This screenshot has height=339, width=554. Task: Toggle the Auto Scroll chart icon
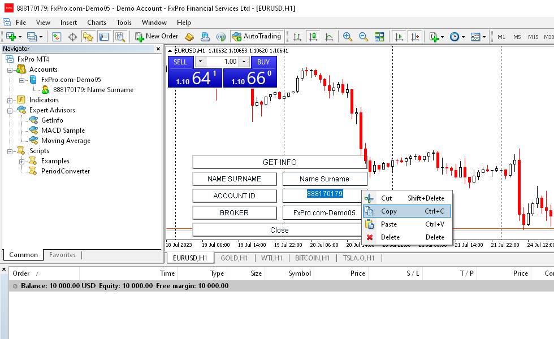pos(399,37)
